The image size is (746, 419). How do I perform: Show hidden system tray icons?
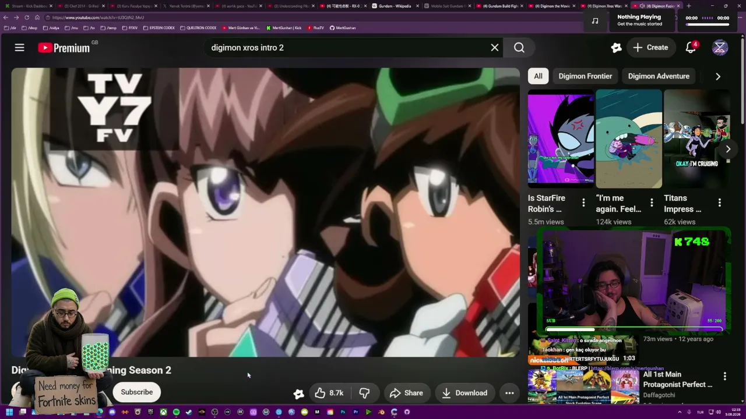680,412
